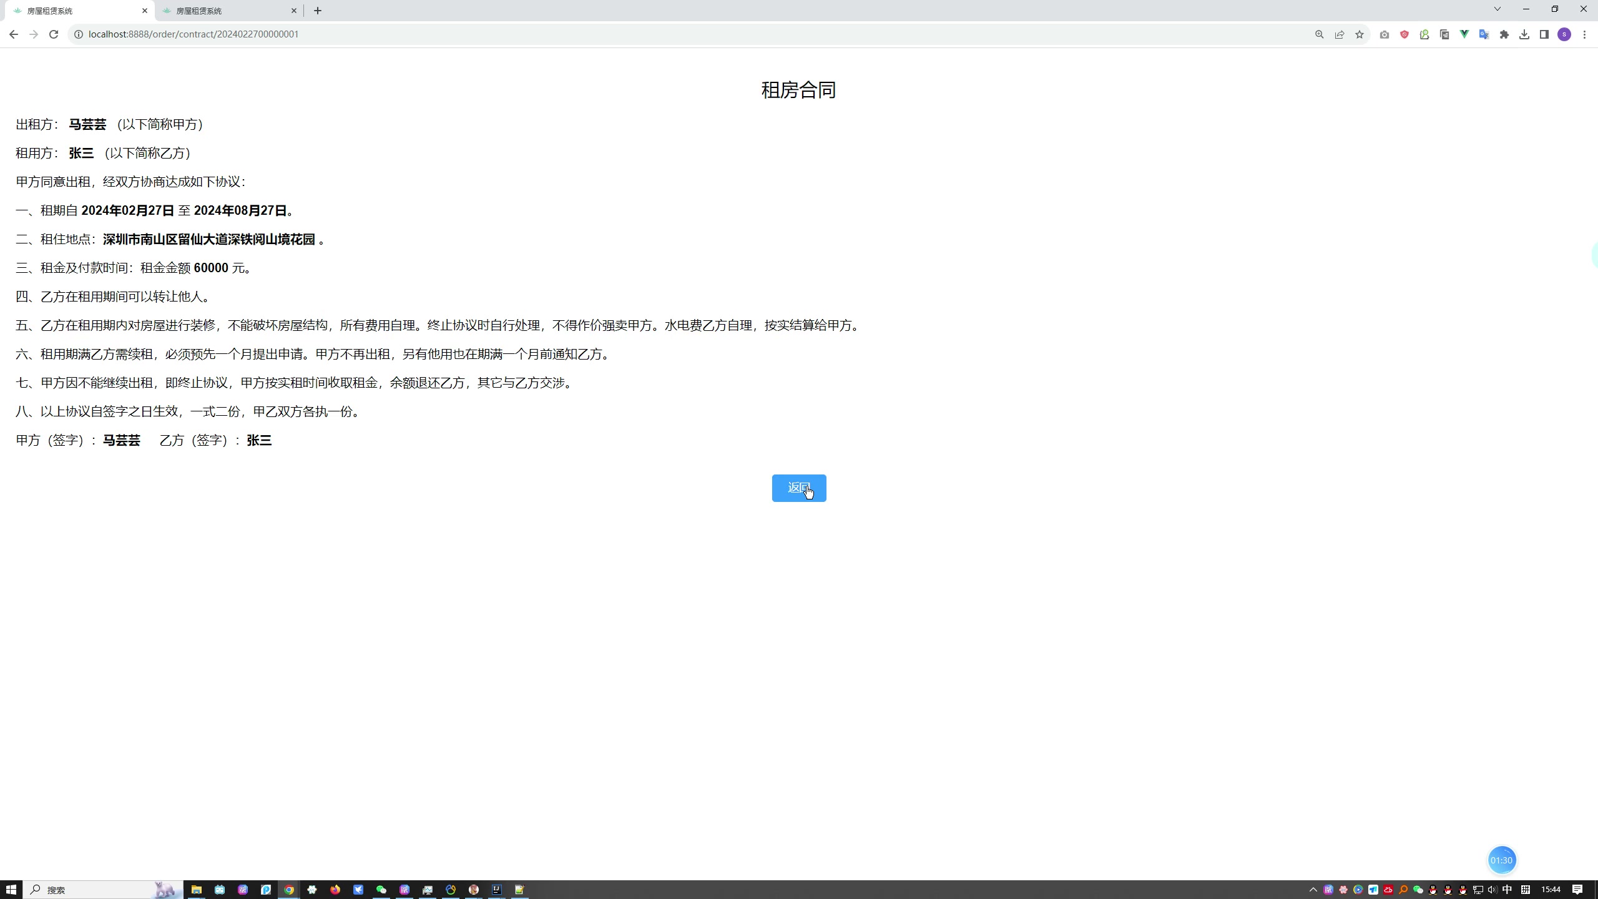This screenshot has width=1598, height=899.
Task: Click address 深圳市南山区留仙大道深铁阅山境花园
Action: tap(209, 239)
